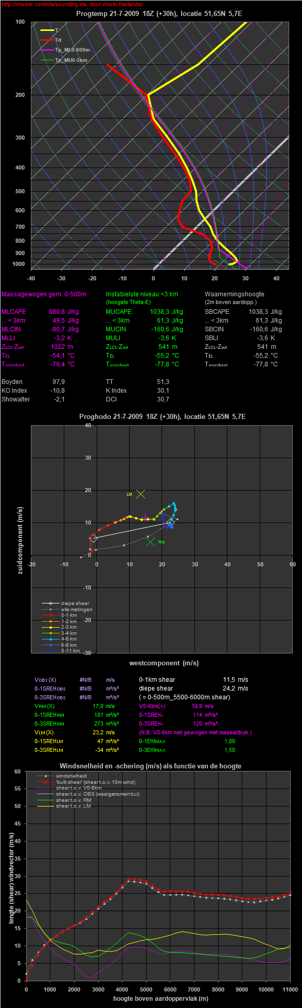
Task: Click the green RM cross marker in hodograph
Action: pos(151,541)
